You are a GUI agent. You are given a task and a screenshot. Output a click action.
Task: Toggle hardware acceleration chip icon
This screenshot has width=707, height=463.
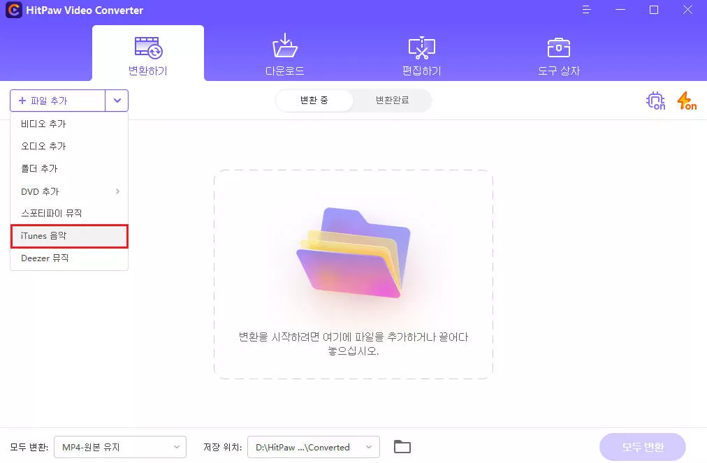tap(655, 101)
